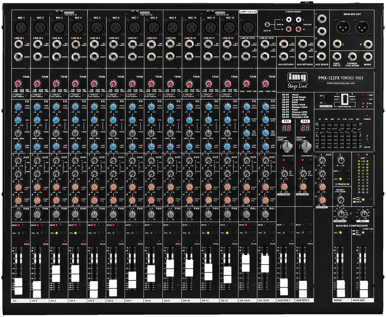Viewport: 386px width, 317px height.
Task: Enable the EQ ON button
Action: pyautogui.click(x=368, y=143)
